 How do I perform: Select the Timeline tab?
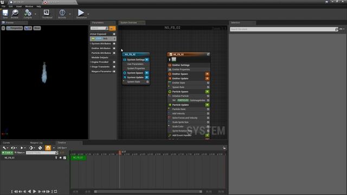coord(62,143)
